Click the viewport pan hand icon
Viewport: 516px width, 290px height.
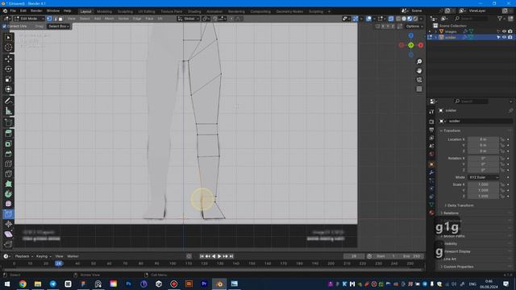[419, 71]
